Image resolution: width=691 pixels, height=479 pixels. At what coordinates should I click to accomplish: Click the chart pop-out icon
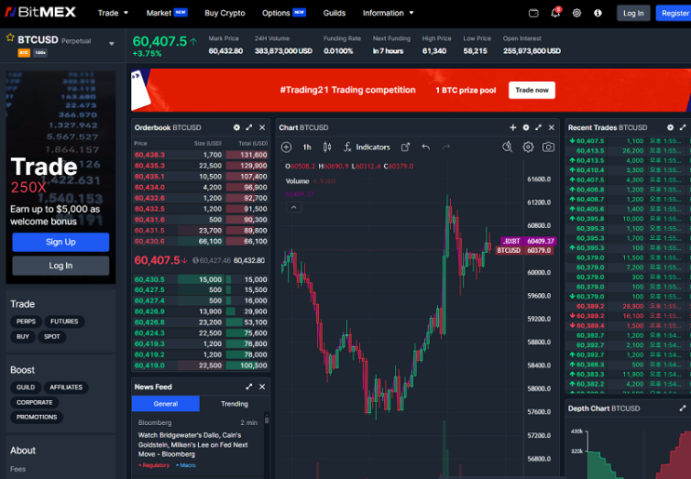click(x=405, y=147)
